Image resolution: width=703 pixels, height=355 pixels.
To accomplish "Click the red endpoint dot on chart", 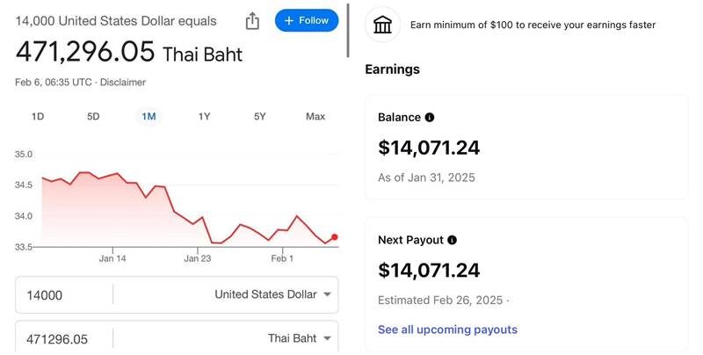I will coord(335,236).
